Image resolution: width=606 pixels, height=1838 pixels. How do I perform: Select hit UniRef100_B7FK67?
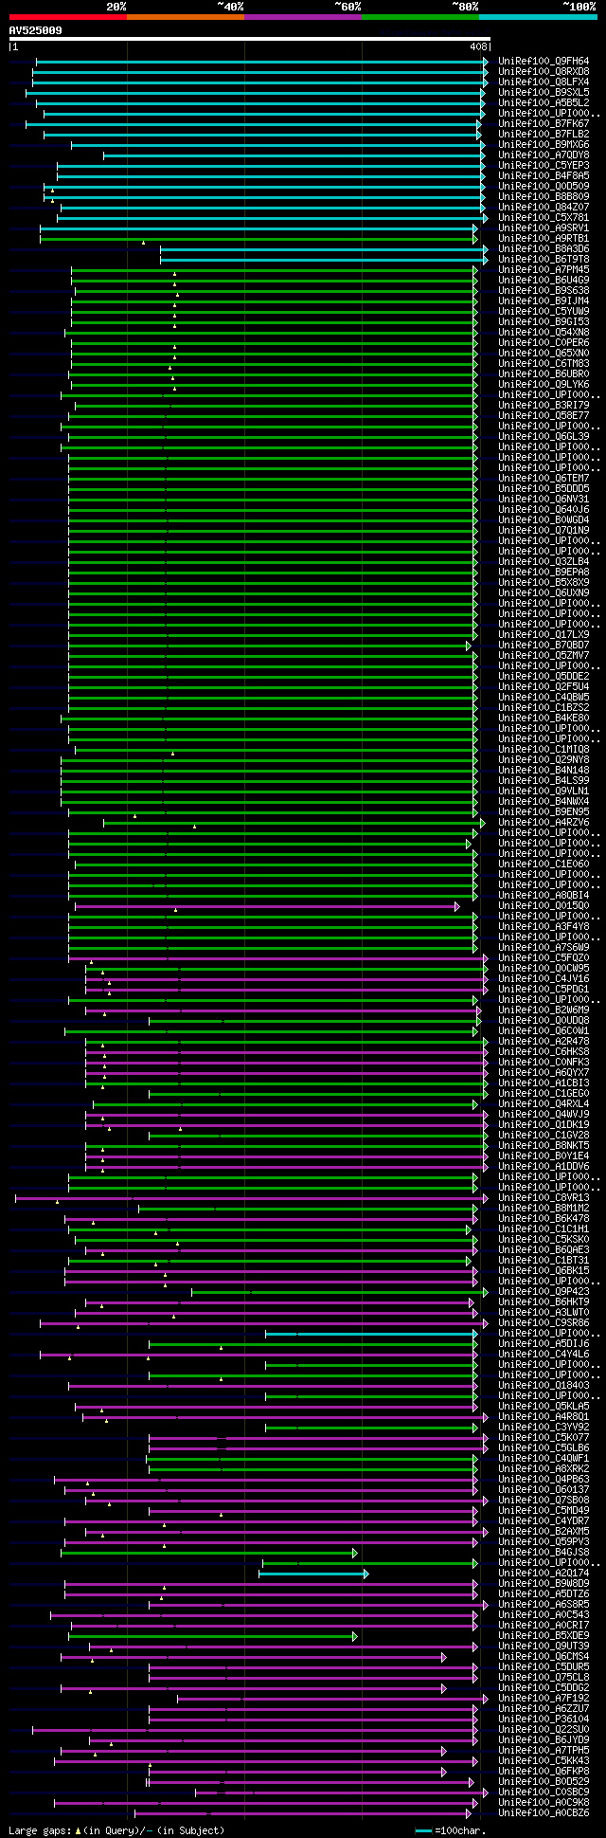pyautogui.click(x=544, y=124)
